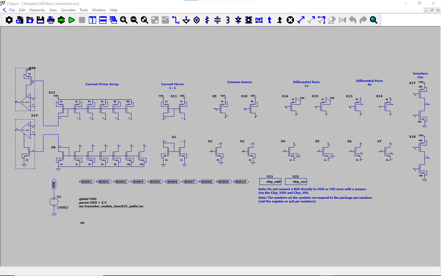The height and width of the screenshot is (276, 441).
Task: Click the '.global VDD' directive
Action: click(88, 199)
